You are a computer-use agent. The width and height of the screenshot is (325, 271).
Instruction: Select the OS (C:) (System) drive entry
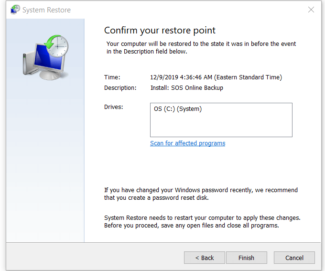point(178,109)
